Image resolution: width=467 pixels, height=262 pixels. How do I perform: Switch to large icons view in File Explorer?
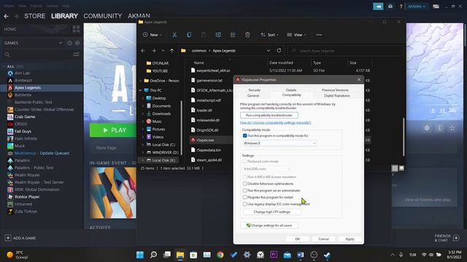point(401,168)
